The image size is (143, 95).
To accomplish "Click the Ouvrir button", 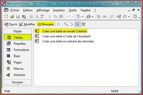I will click(11, 24).
